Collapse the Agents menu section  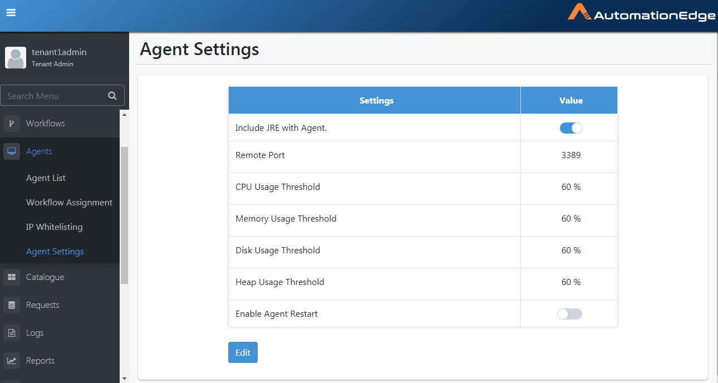point(39,151)
